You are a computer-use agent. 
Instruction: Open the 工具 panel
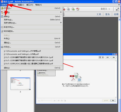click(99, 14)
